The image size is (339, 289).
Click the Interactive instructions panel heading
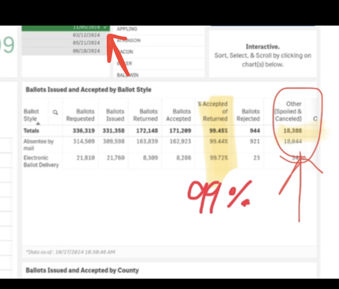[x=263, y=47]
